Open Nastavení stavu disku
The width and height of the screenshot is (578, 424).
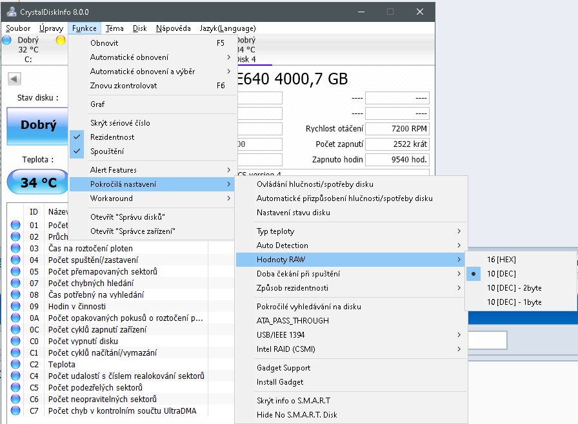(x=352, y=213)
